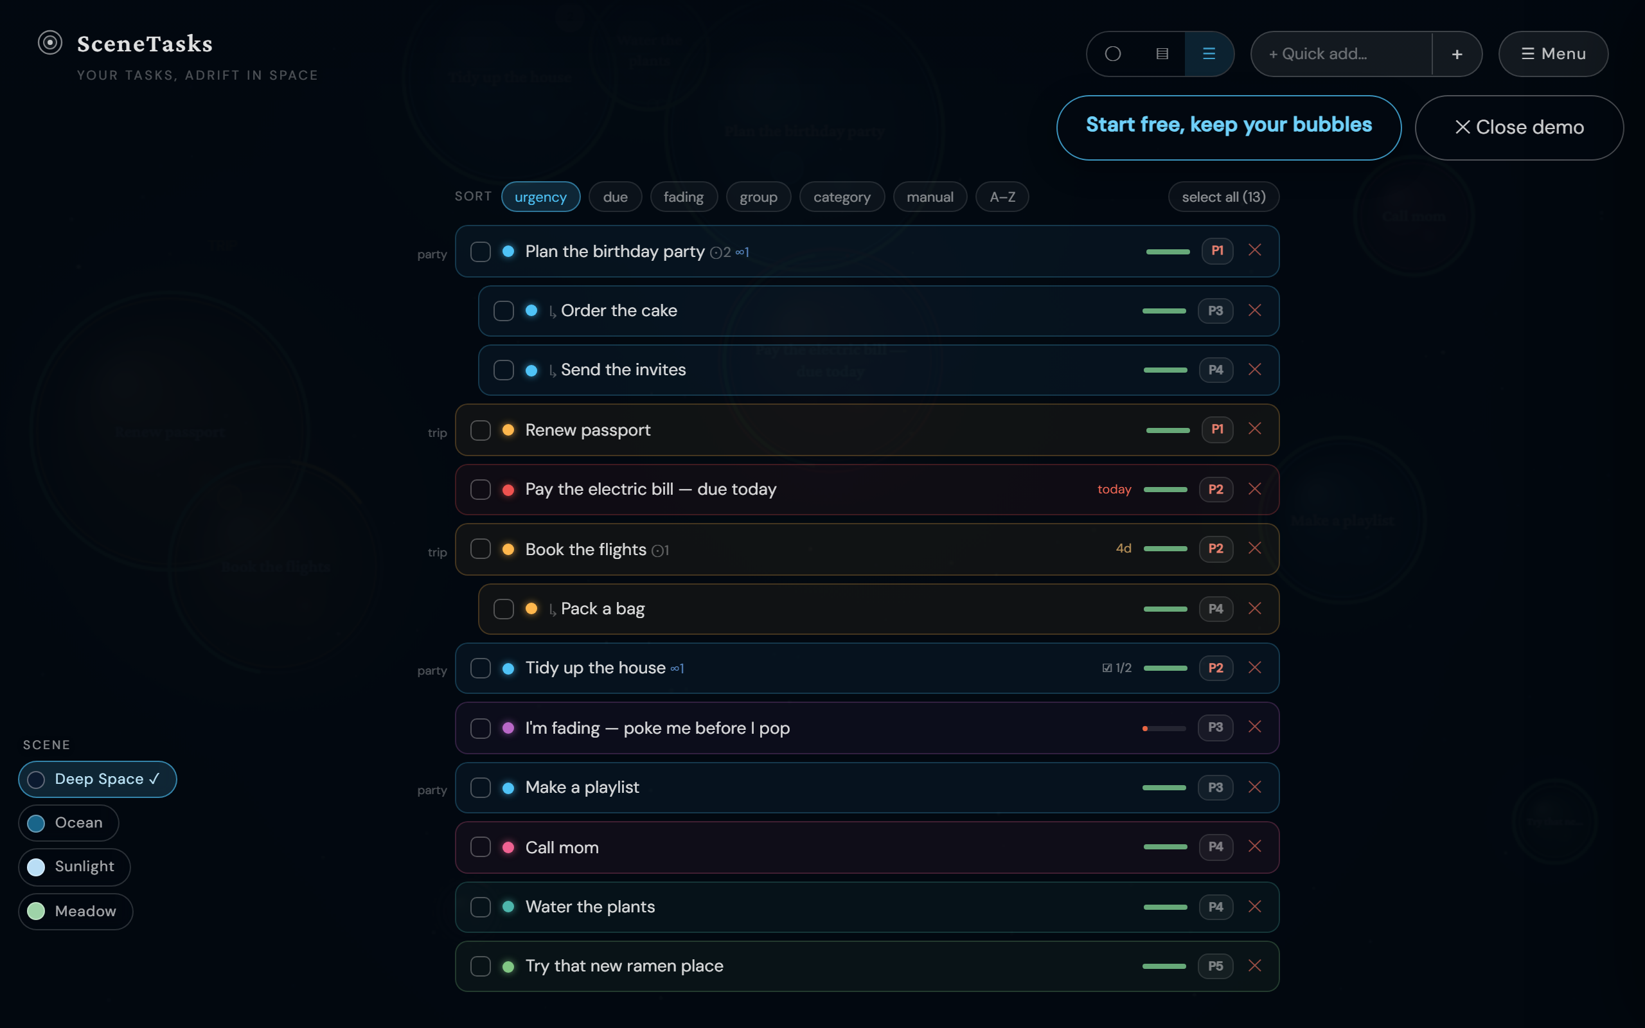
Task: Check the Order the cake checkbox
Action: 504,311
